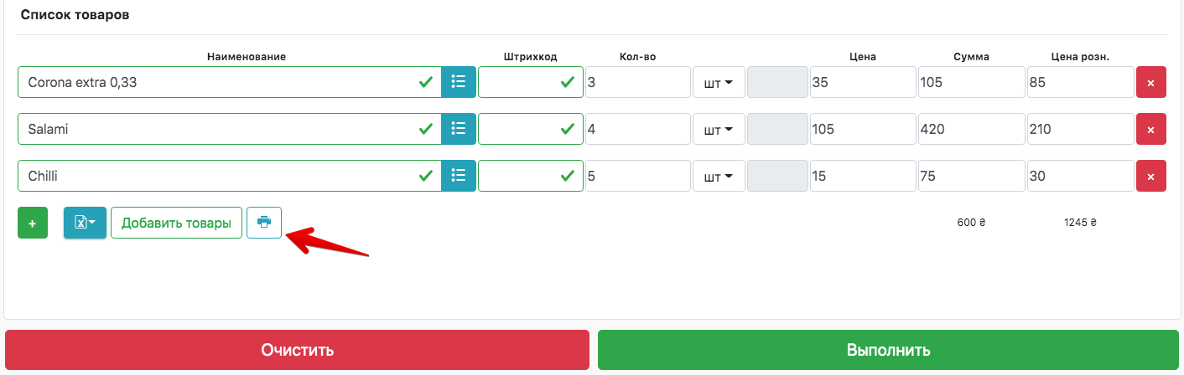Remove the Chilli row with red X
Screen dimensions: 1184x375
click(x=1150, y=177)
